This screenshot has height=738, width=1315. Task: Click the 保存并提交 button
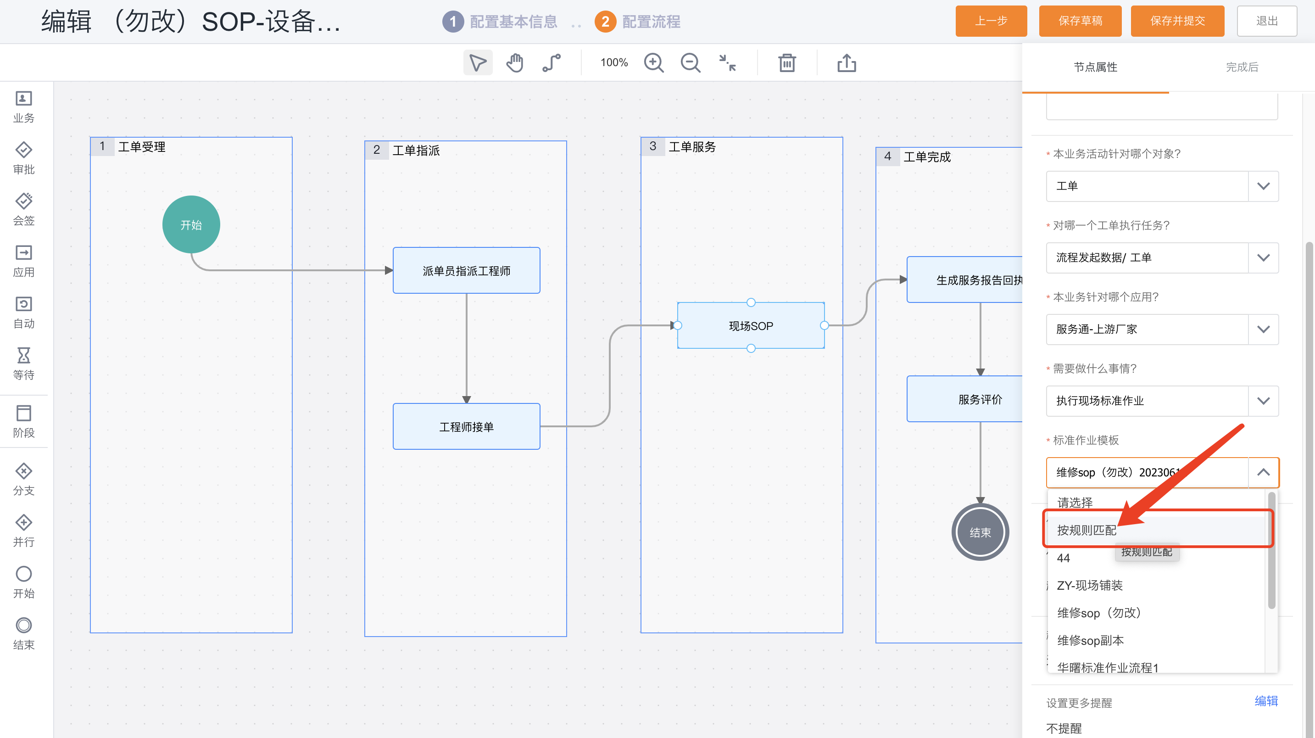tap(1177, 21)
